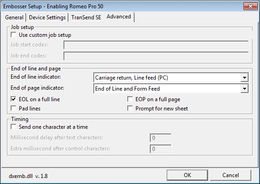Click the millisecond delay after text characters field

pyautogui.click(x=160, y=138)
